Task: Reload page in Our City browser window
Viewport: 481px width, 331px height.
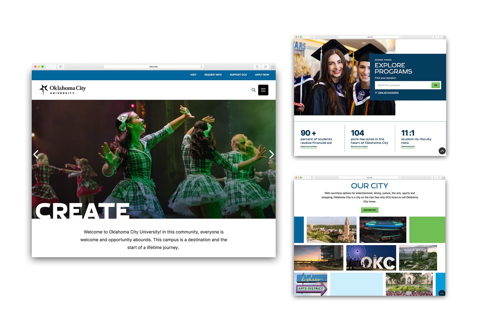Action: 399,177
